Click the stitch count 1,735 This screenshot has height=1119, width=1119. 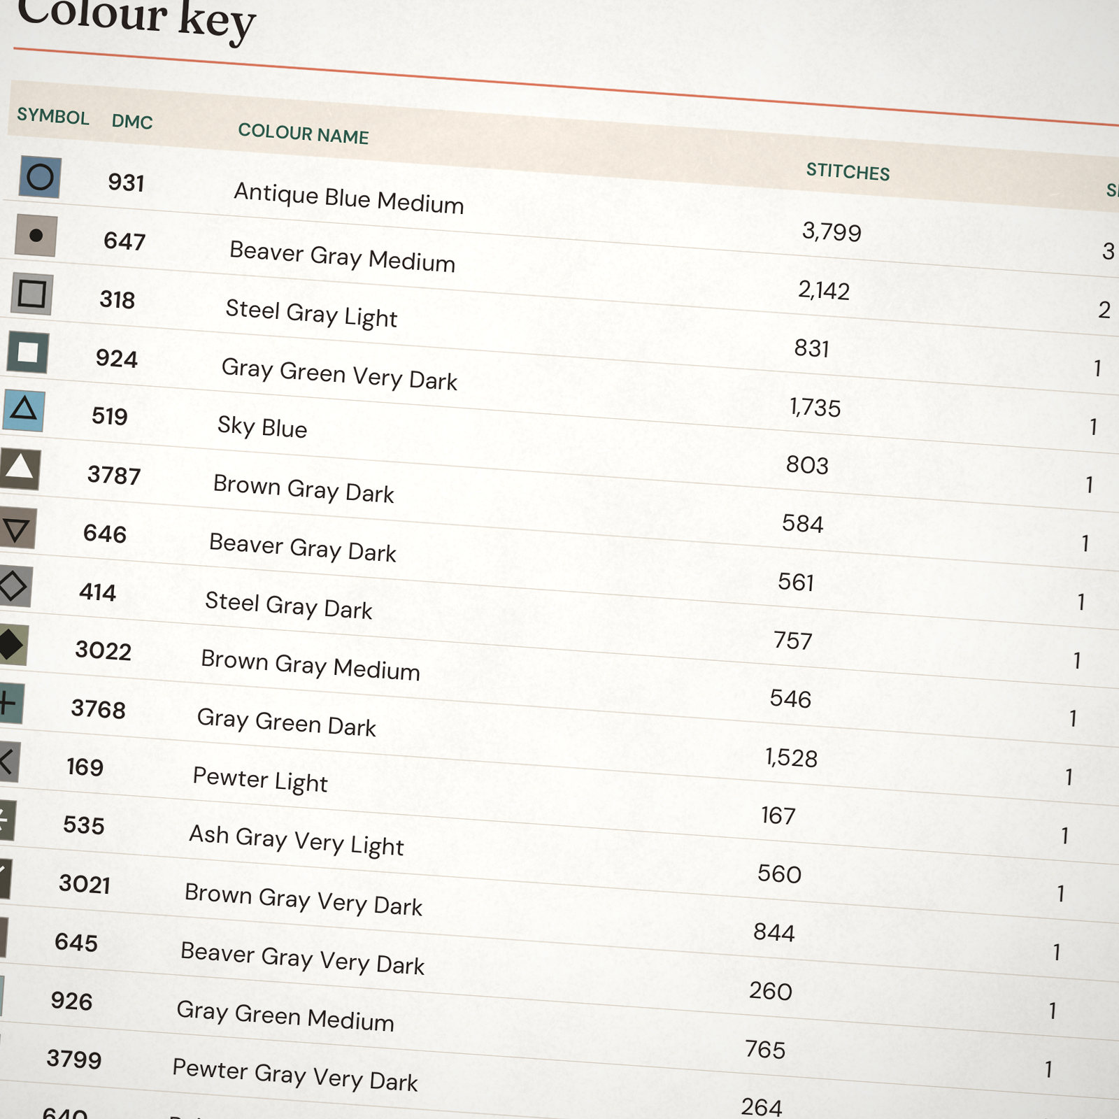pos(815,407)
